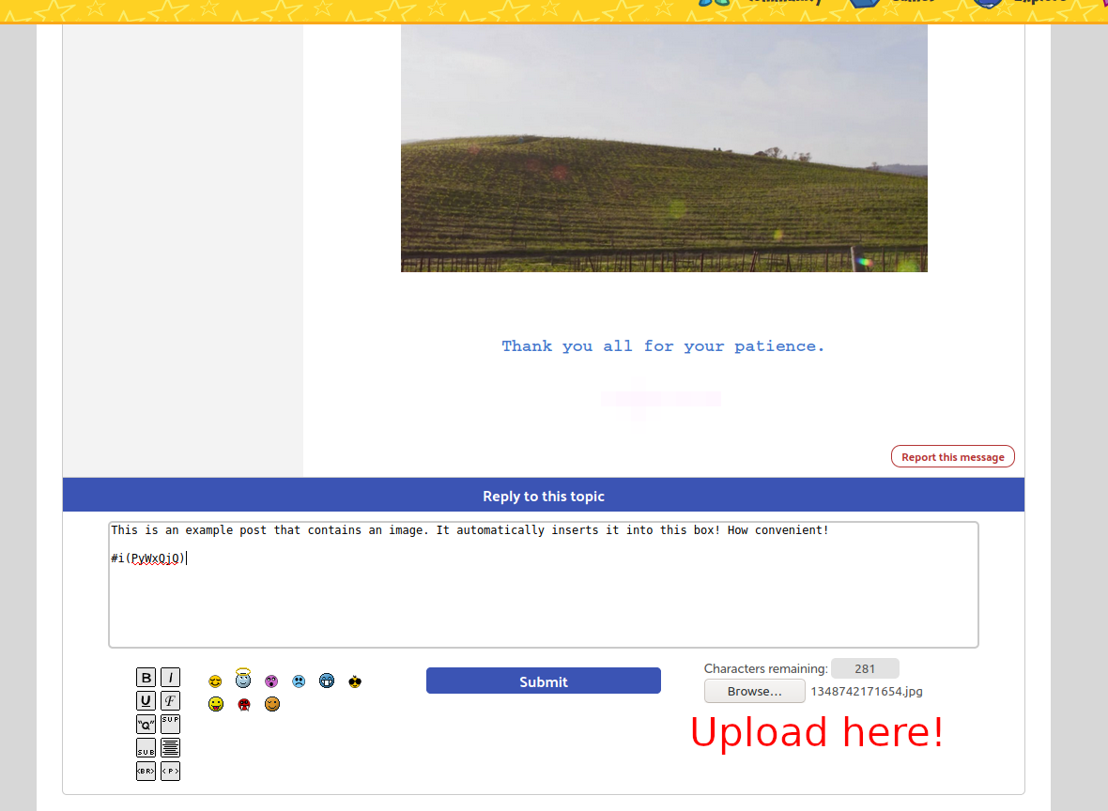Click the Characters remaining counter field
The width and height of the screenshot is (1108, 811).
[x=865, y=668]
